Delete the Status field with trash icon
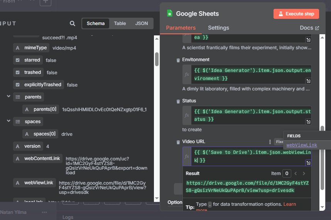Image resolution: width=331 pixels, height=220 pixels. pyautogui.click(x=178, y=101)
